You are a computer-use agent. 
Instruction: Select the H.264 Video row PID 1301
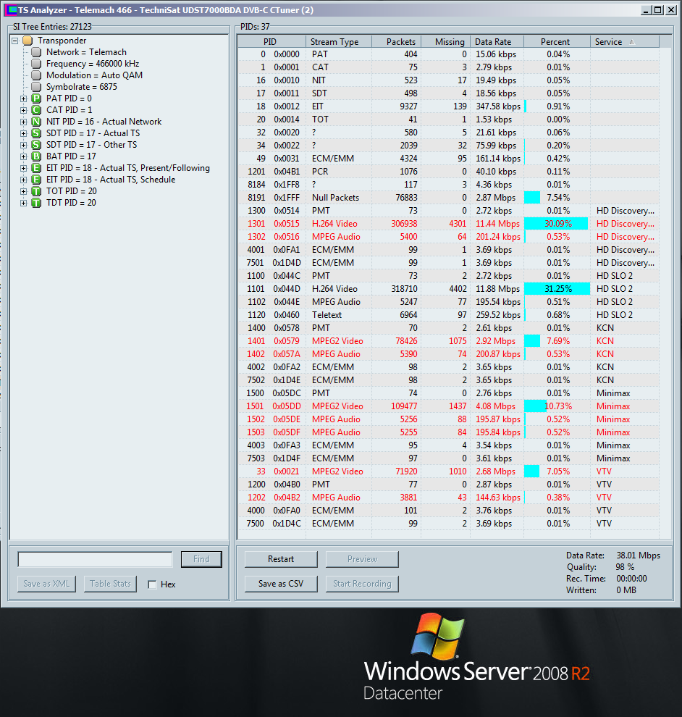coord(448,224)
